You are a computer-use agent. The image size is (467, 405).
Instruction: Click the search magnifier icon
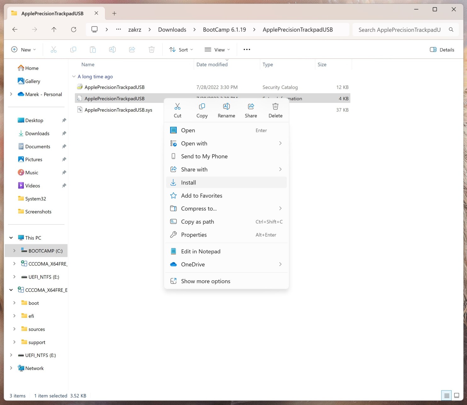(x=451, y=30)
